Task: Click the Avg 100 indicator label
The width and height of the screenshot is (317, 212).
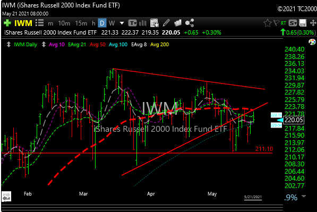Action: 118,45
